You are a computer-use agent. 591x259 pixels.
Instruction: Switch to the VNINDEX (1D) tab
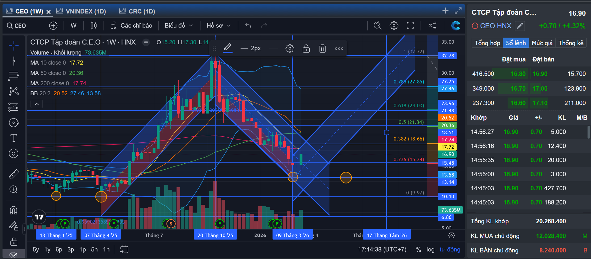(x=81, y=11)
